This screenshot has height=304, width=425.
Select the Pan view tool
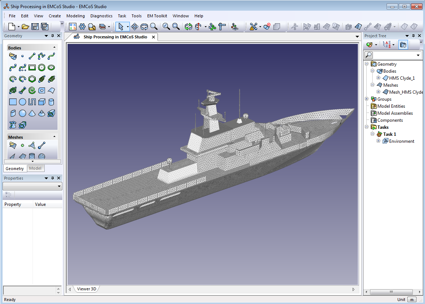tap(135, 27)
